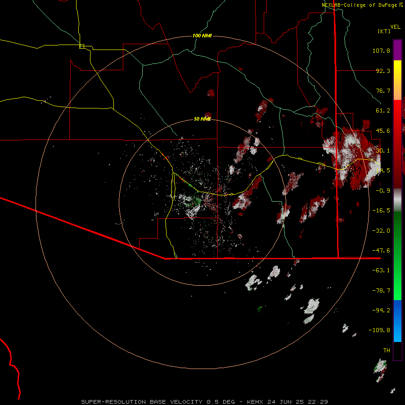Click the small yellow highway junction square
The width and height of the screenshot is (405, 405).
tap(81, 46)
